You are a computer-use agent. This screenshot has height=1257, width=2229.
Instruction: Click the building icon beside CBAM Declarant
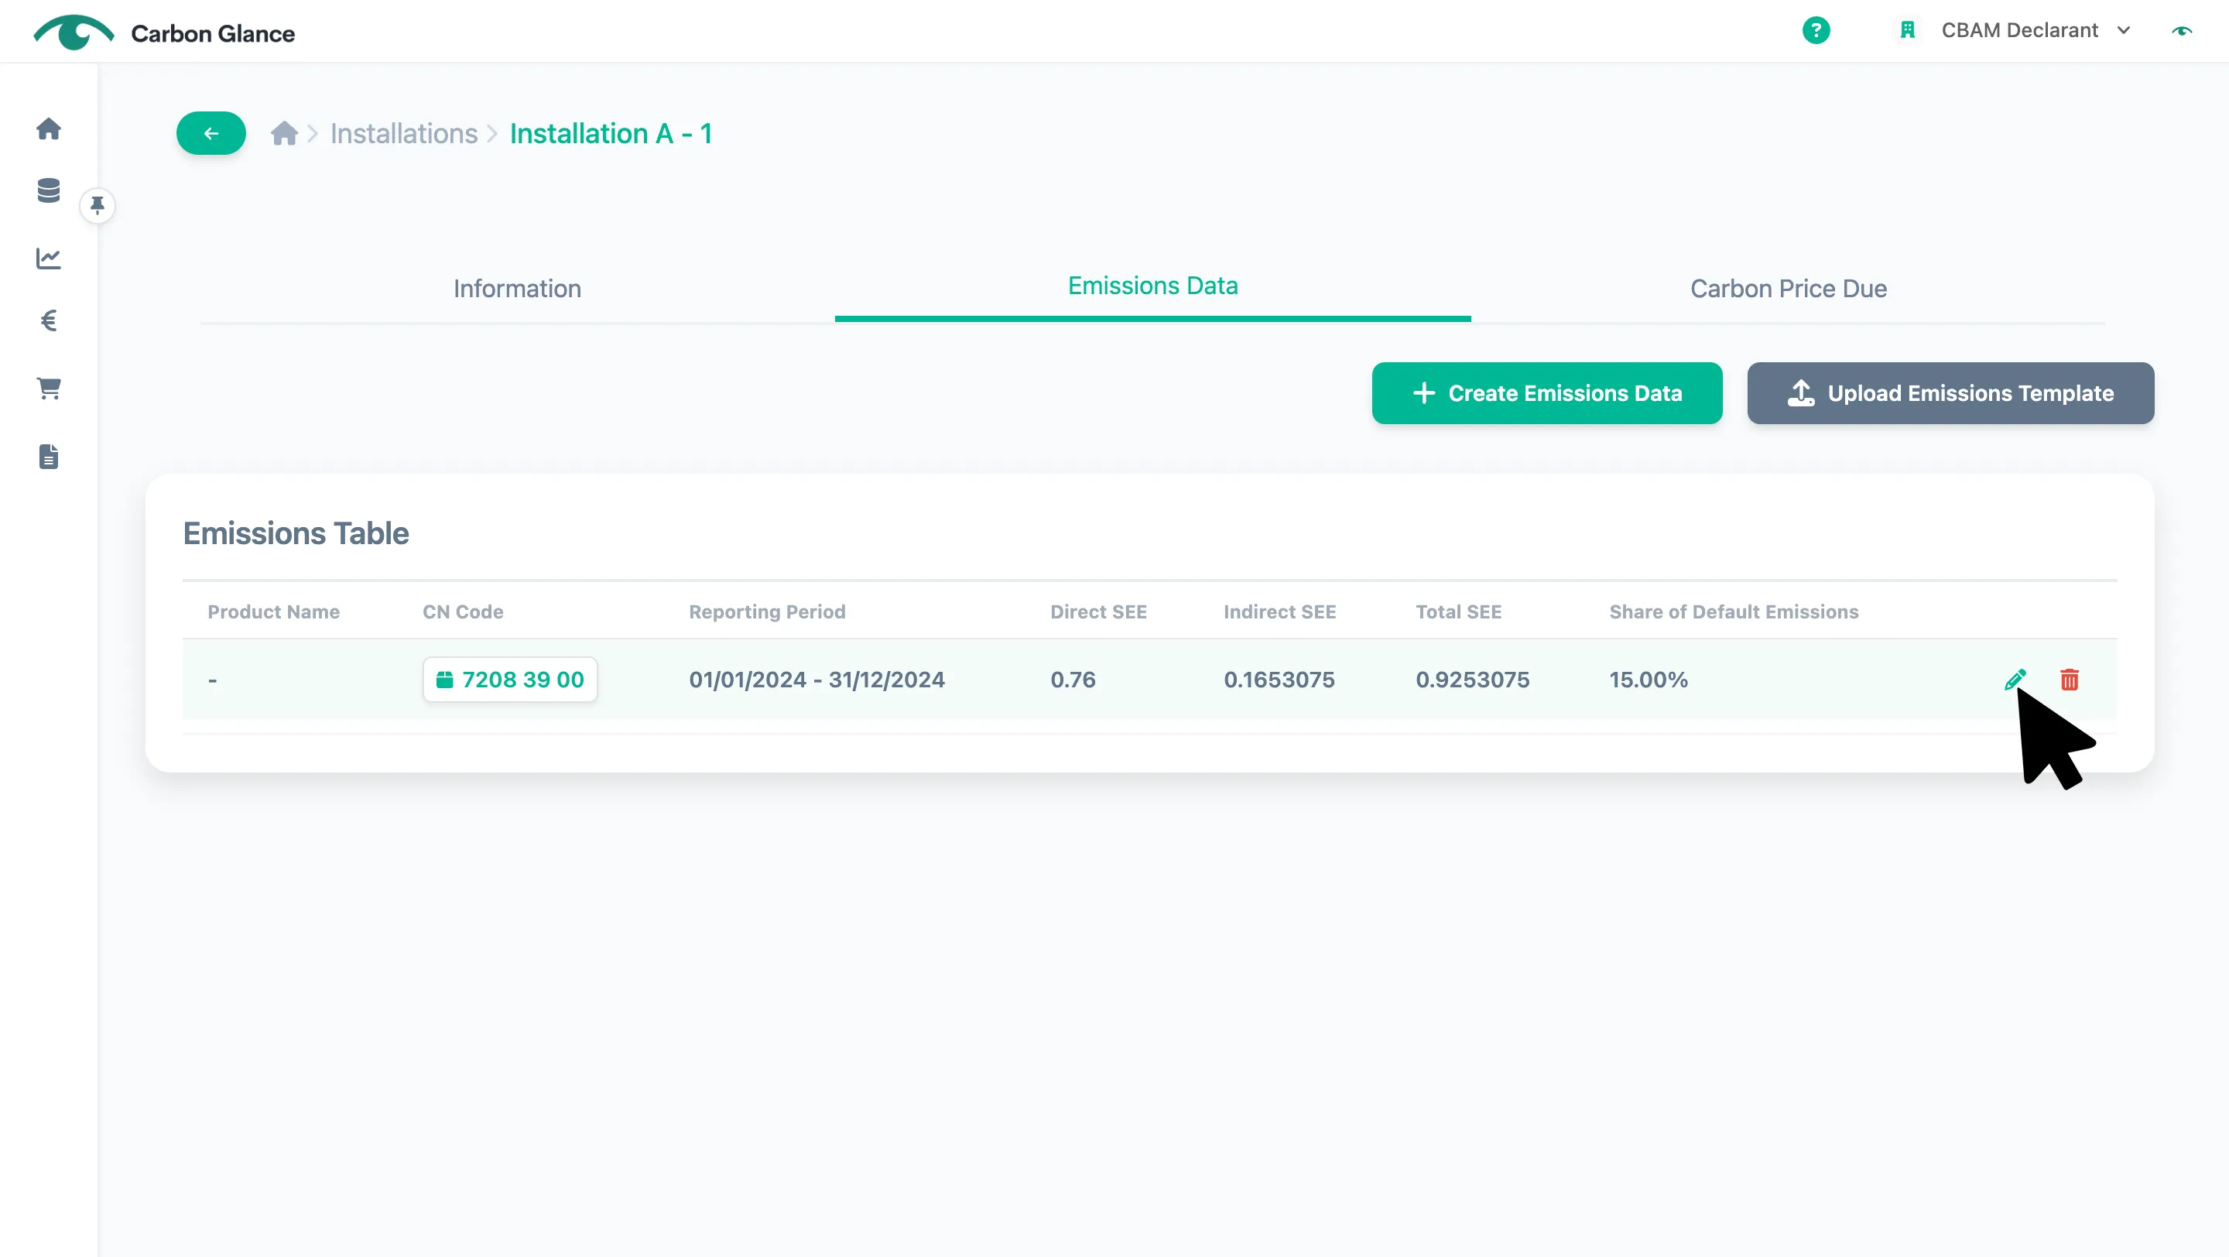coord(1907,30)
